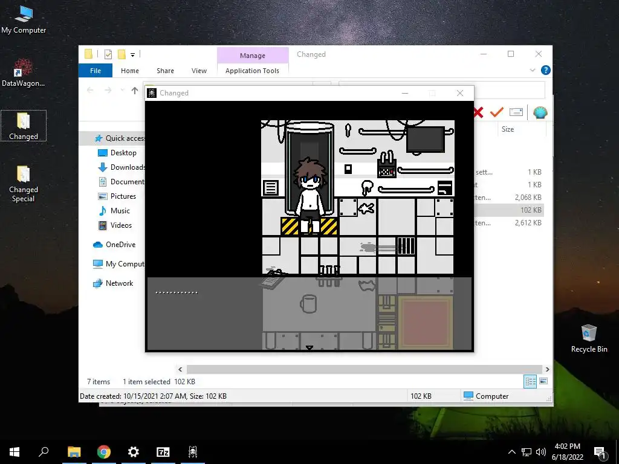Switch to large icons view layout
619x464 pixels.
pos(543,381)
